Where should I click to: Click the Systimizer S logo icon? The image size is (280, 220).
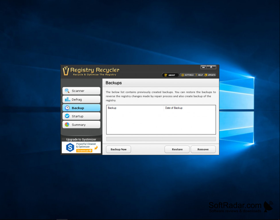[70, 148]
